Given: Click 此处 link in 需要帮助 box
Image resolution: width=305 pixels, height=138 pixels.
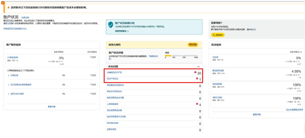Looking at the screenshot, I should click(254, 29).
